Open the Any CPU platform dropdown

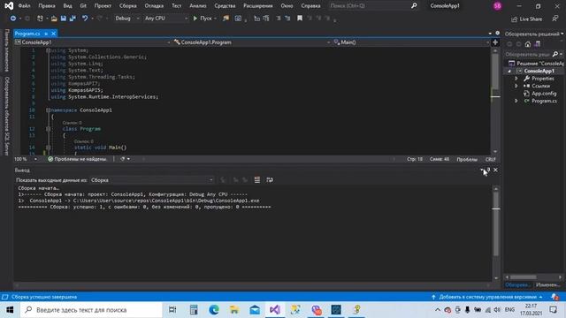click(x=165, y=19)
